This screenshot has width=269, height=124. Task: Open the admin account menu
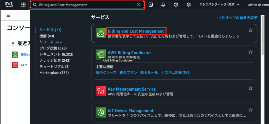(258, 5)
